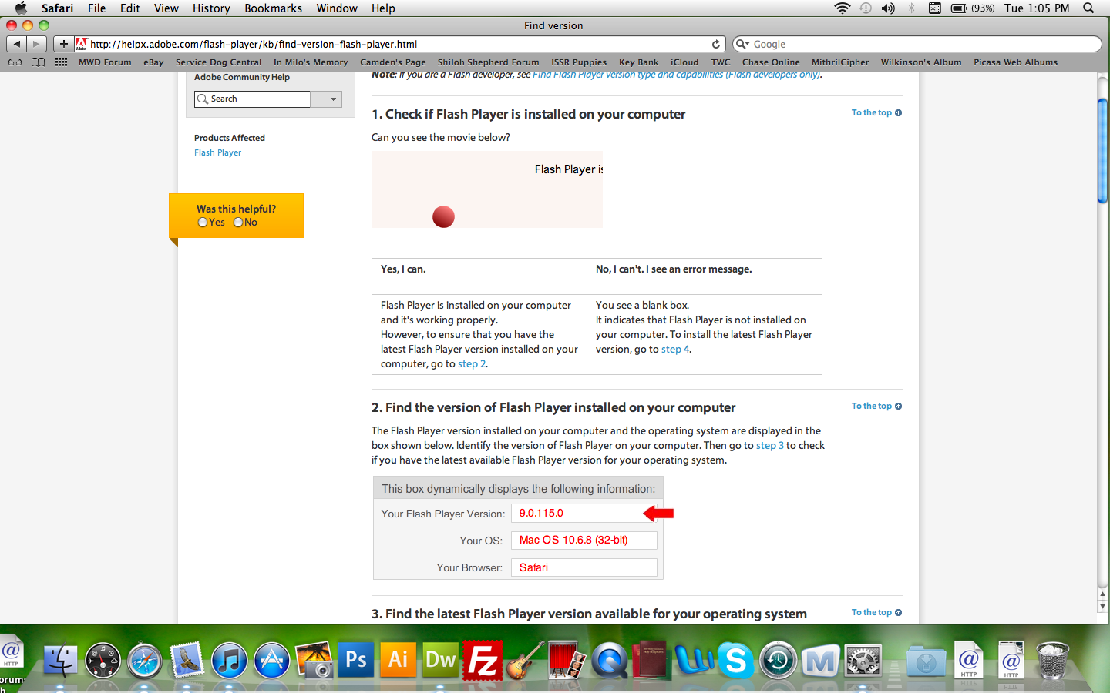The width and height of the screenshot is (1110, 693).
Task: Open the Window menu
Action: tap(336, 8)
